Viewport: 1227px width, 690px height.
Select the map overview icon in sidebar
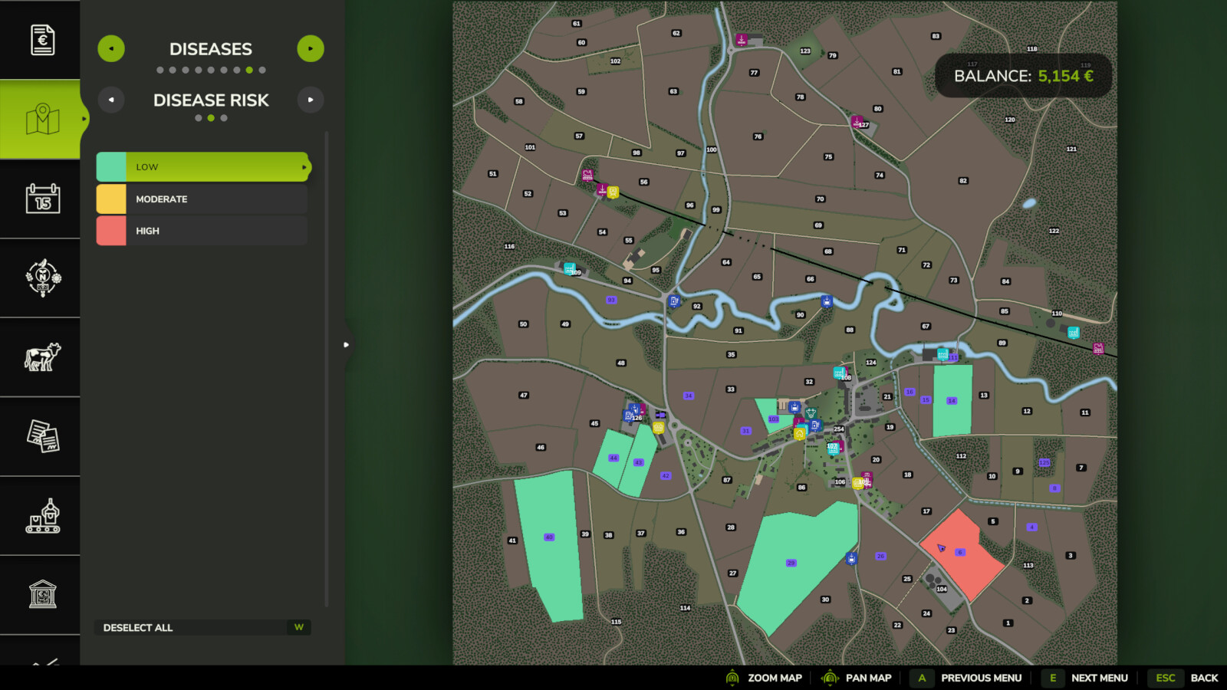(x=43, y=120)
